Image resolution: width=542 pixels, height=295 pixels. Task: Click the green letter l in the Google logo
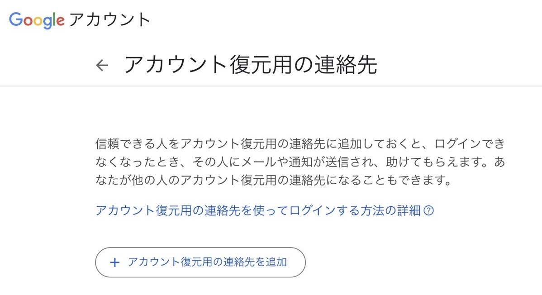click(x=54, y=19)
